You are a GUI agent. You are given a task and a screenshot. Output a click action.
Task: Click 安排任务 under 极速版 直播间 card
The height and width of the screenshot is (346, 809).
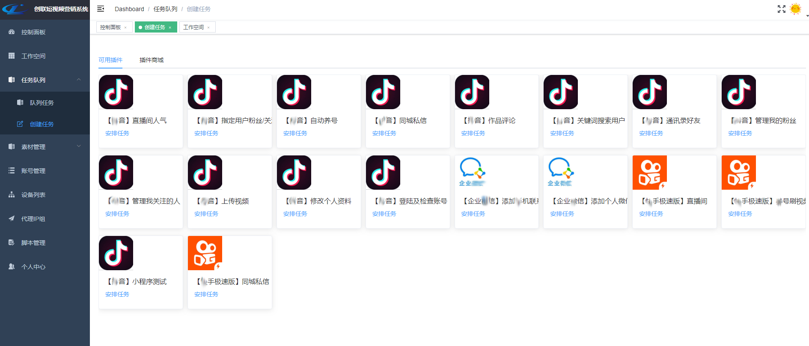651,214
